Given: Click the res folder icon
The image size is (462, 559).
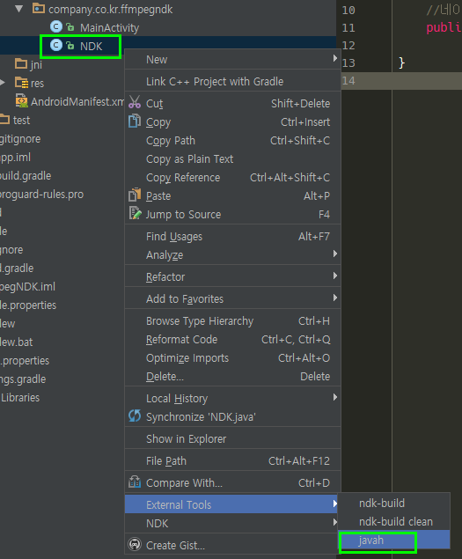Looking at the screenshot, I should tap(21, 83).
